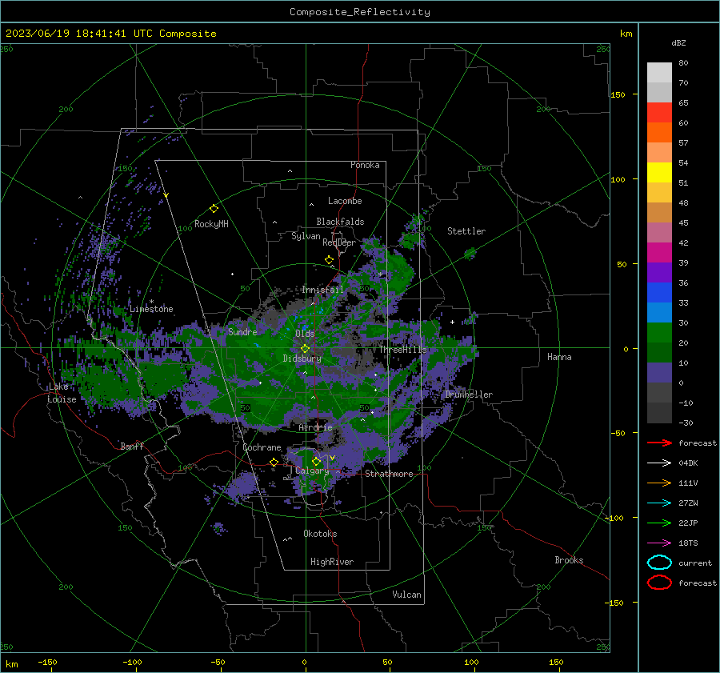This screenshot has width=720, height=673.
Task: Click the Strathmore city label
Action: [389, 474]
